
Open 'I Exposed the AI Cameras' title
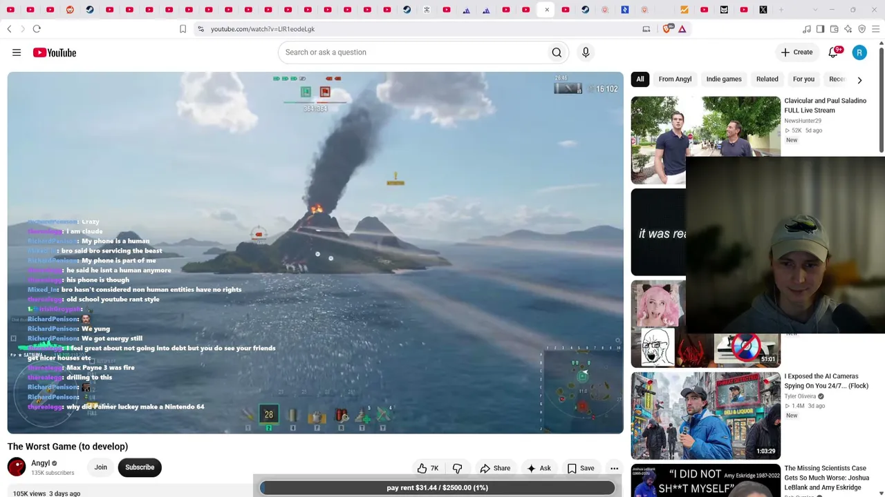(x=826, y=381)
